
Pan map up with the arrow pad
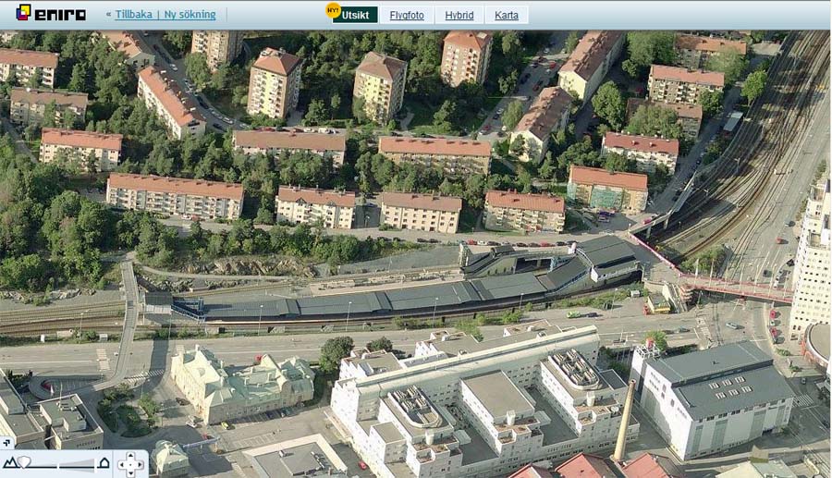(x=131, y=456)
